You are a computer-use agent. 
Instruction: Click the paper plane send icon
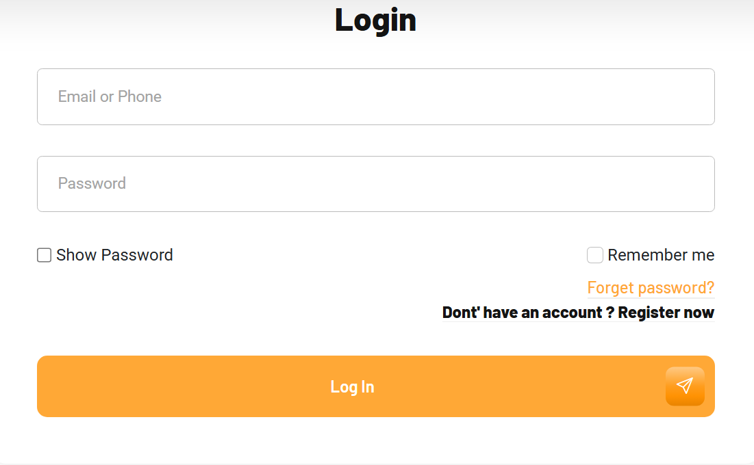[x=685, y=385]
